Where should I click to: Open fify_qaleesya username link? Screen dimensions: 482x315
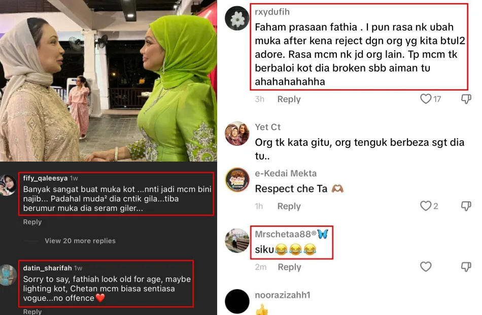click(x=45, y=178)
